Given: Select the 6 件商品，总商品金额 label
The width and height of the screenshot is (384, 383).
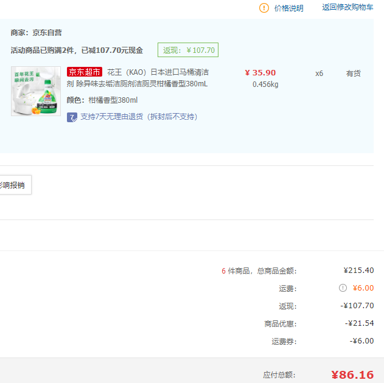Looking at the screenshot, I should pos(259,271).
